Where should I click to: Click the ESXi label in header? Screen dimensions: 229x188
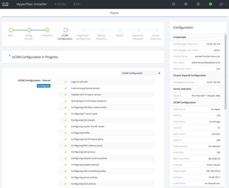click(77, 4)
